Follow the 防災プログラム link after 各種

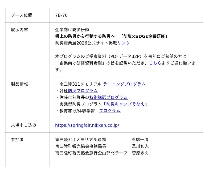pyautogui.click(x=83, y=91)
